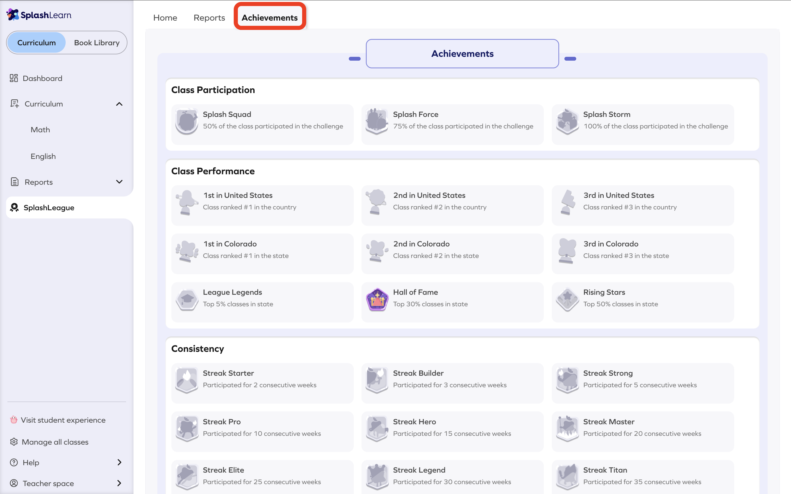Open Manage all classes link
791x494 pixels.
pyautogui.click(x=55, y=442)
